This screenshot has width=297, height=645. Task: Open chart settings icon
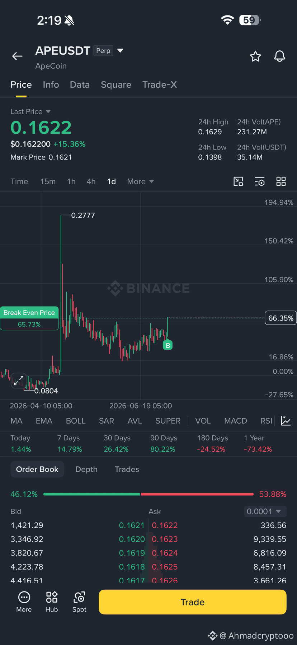(x=260, y=181)
